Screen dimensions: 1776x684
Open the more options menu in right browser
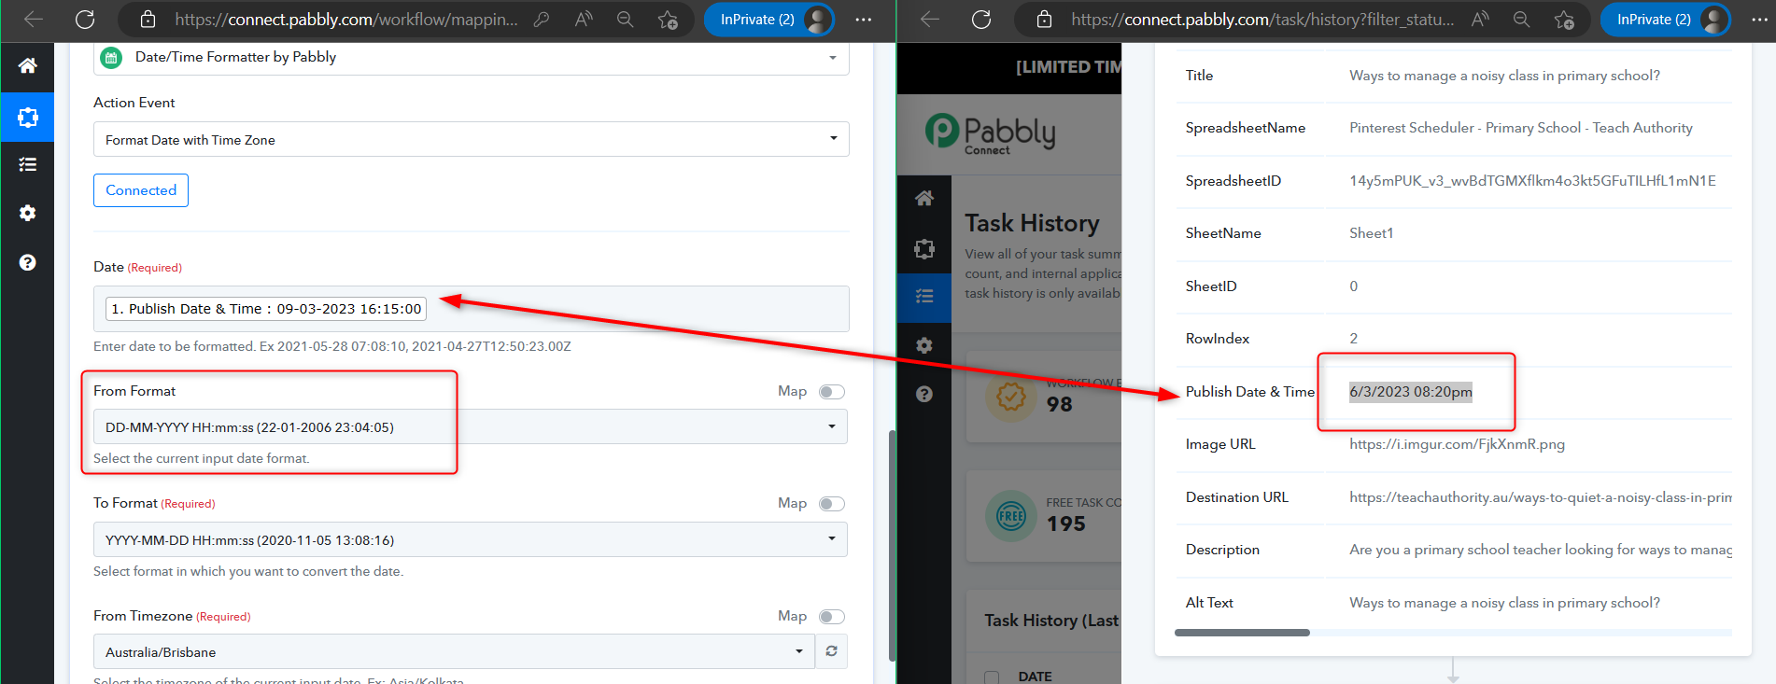point(1760,20)
